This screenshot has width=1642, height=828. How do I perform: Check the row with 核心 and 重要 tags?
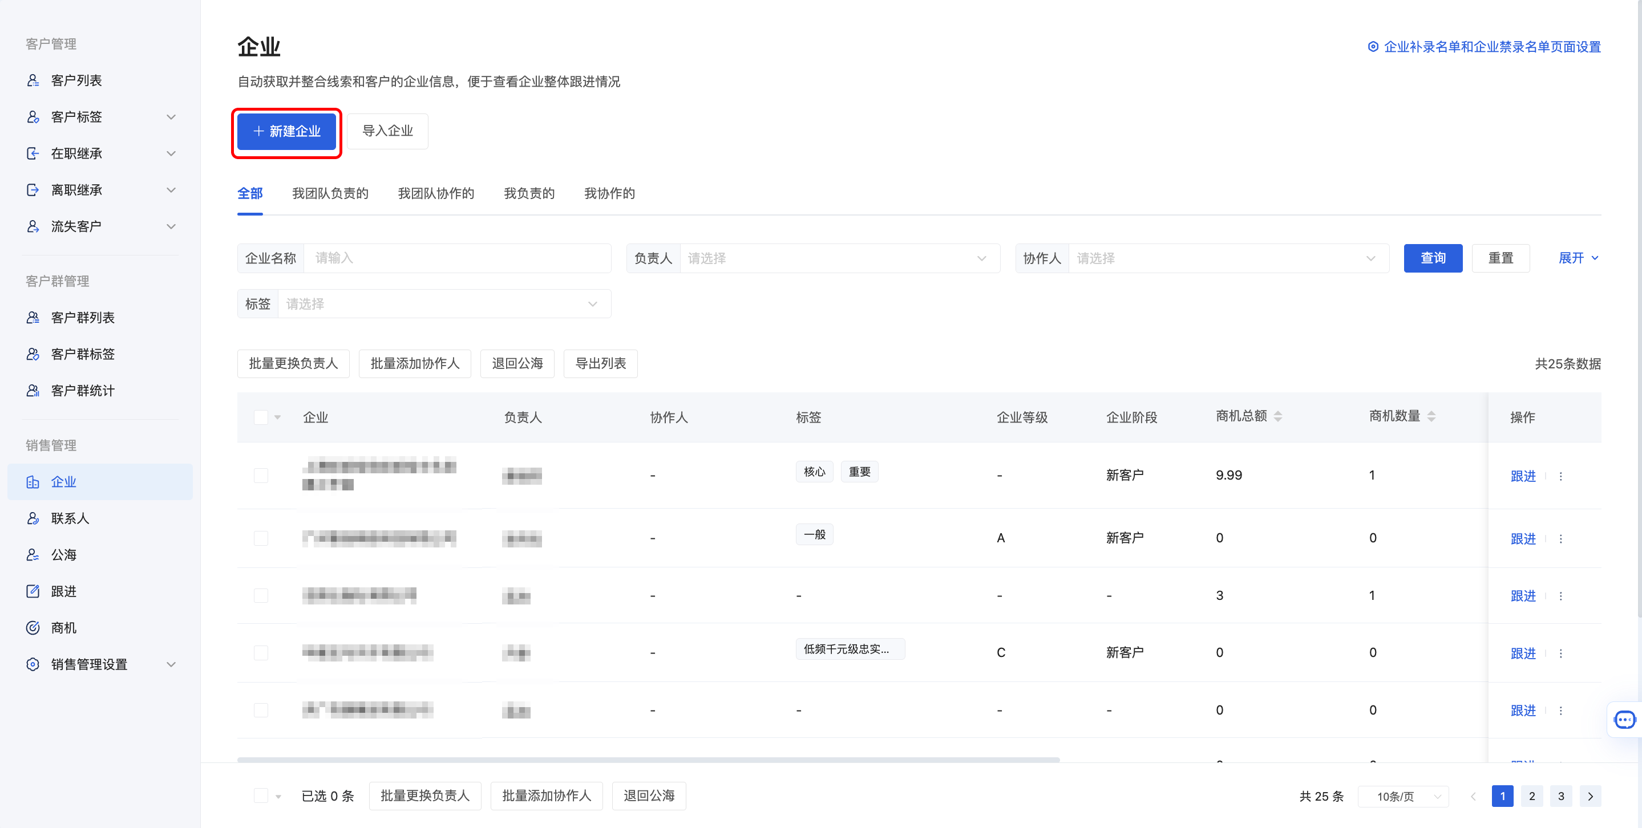click(261, 476)
